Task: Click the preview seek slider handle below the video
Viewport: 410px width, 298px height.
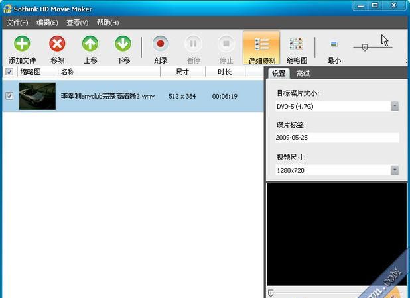Action: click(x=271, y=293)
